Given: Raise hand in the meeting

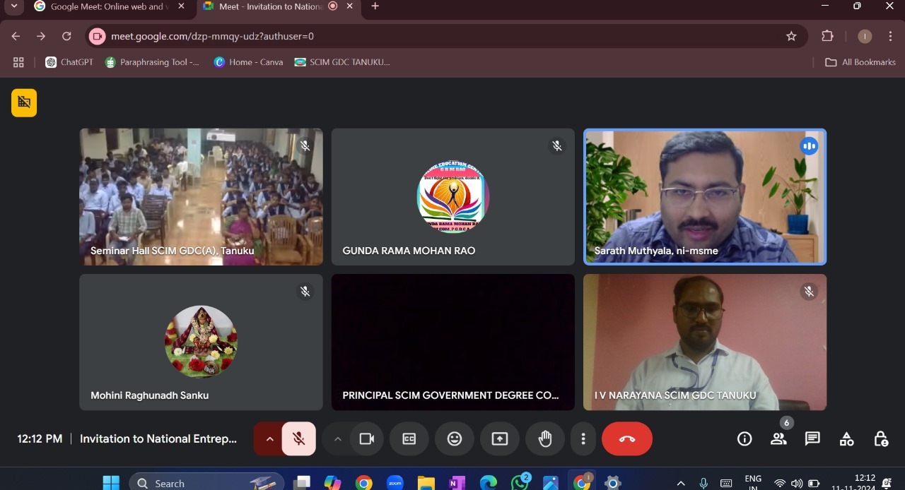Looking at the screenshot, I should pyautogui.click(x=544, y=439).
